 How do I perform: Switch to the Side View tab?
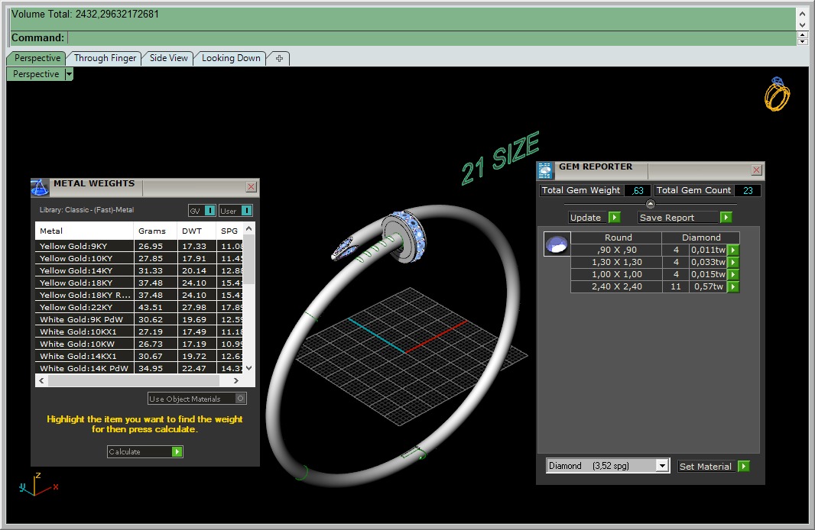(168, 58)
